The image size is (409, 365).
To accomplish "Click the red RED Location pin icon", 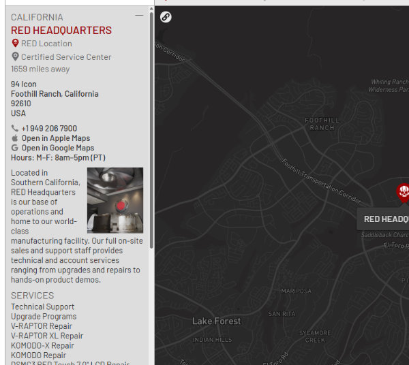I will click(16, 44).
